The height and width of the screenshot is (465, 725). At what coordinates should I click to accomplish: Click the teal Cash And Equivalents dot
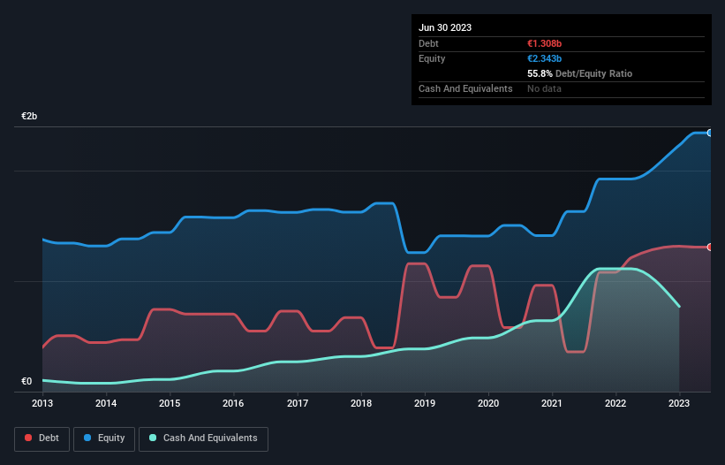point(153,438)
